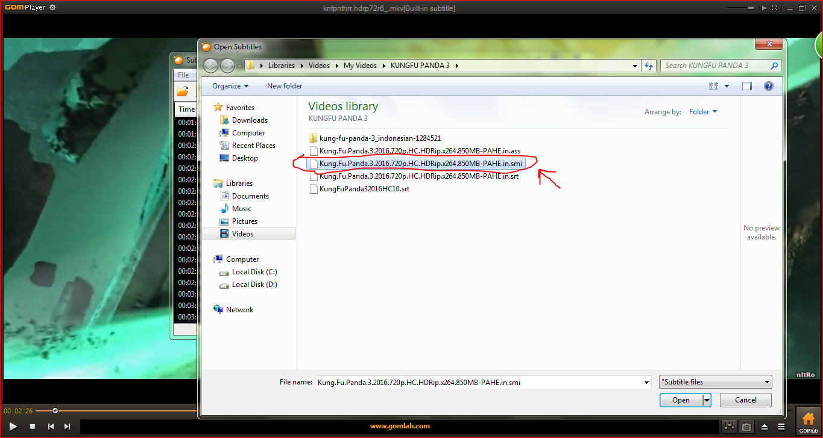Click the Open button
This screenshot has height=438, width=823.
(x=681, y=400)
